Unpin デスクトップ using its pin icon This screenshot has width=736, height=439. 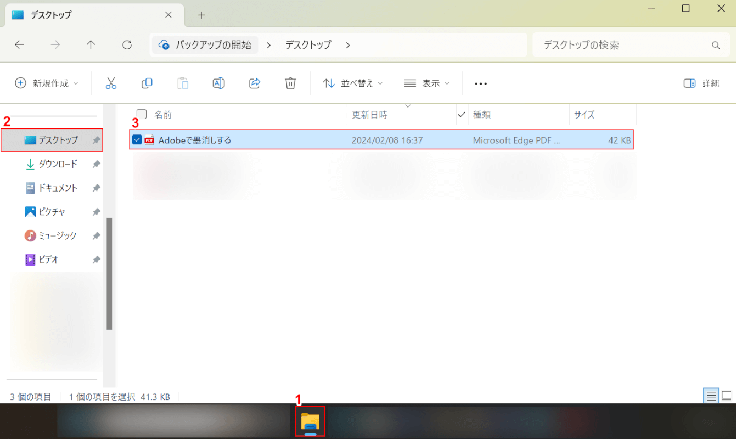tap(96, 140)
